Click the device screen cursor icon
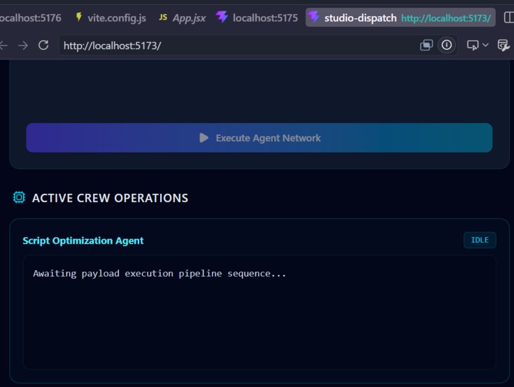Image resolution: width=514 pixels, height=387 pixels. pos(473,45)
